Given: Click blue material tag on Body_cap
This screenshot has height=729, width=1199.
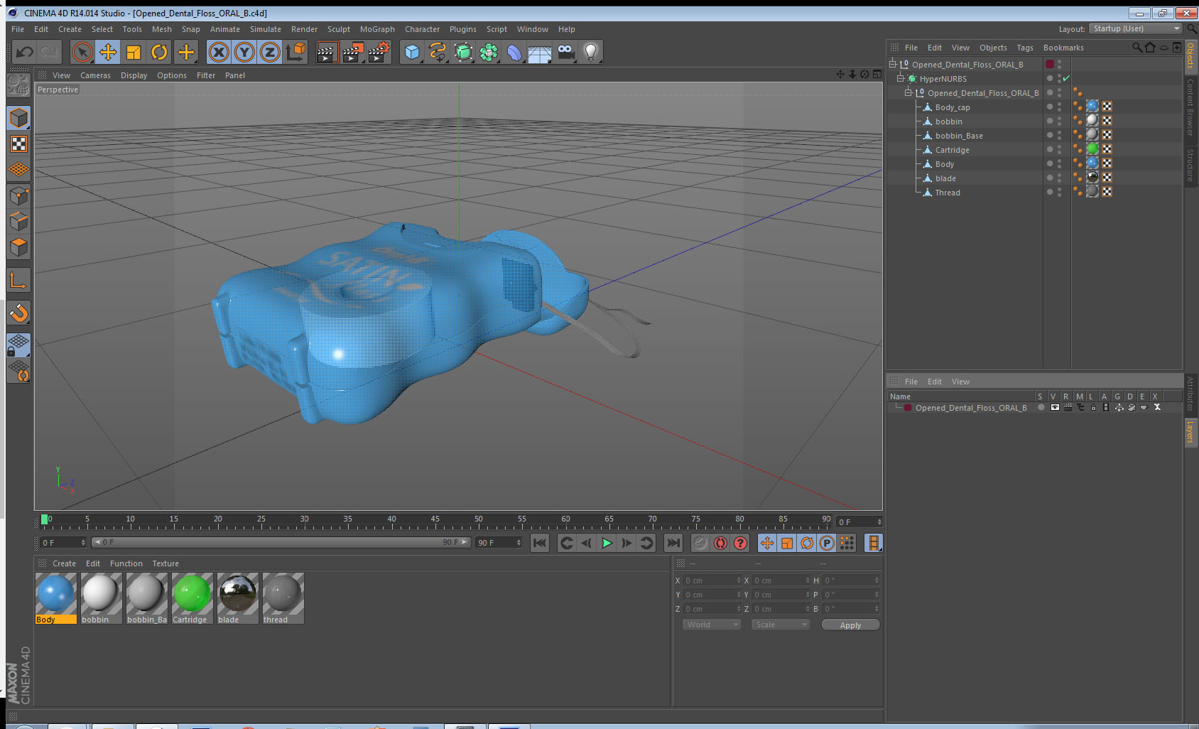Looking at the screenshot, I should point(1092,106).
